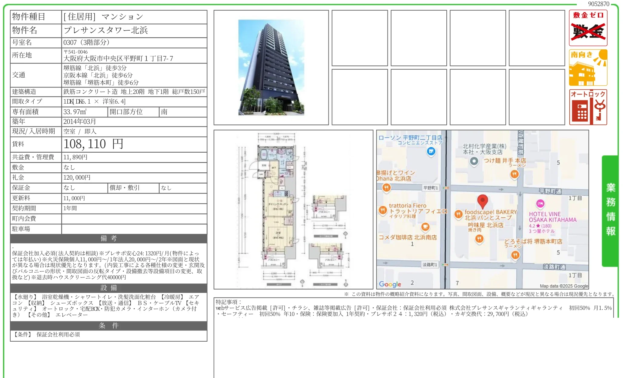The image size is (623, 378).
Task: Click the HOTEL VINE pink hotel marker
Action: [x=540, y=204]
